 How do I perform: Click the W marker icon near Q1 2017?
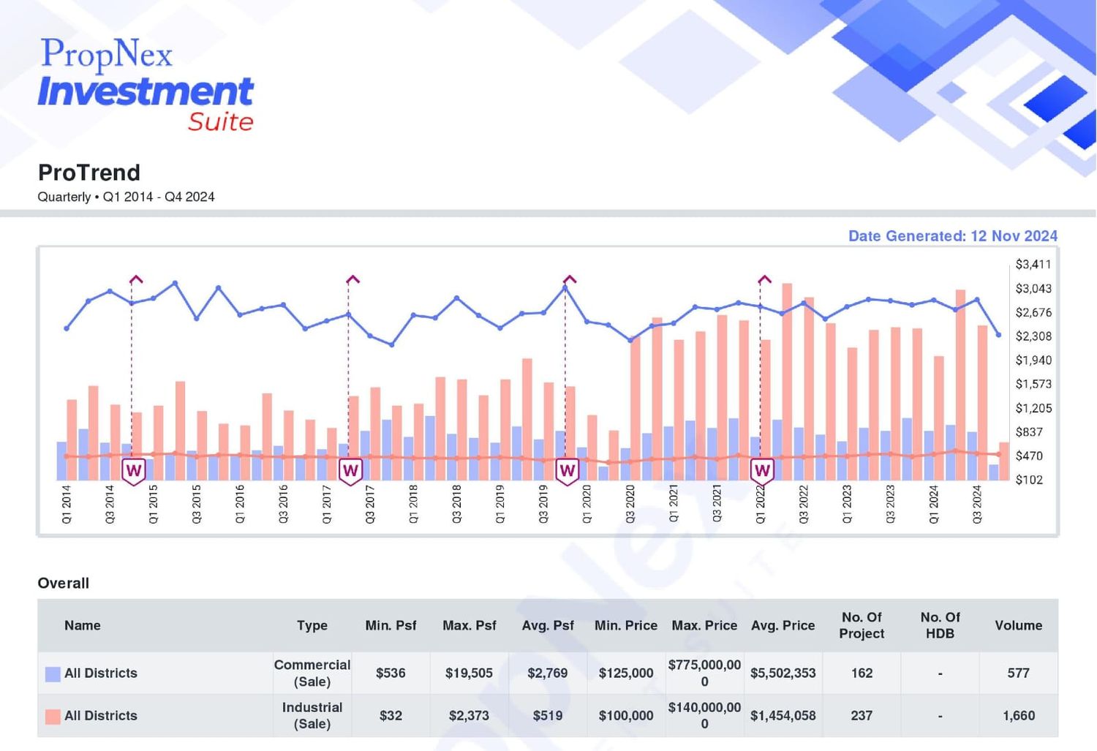(350, 472)
